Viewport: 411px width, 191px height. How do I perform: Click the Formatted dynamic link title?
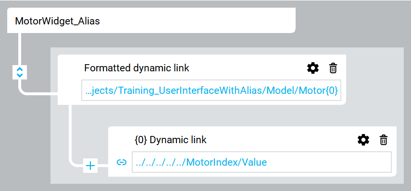(137, 68)
